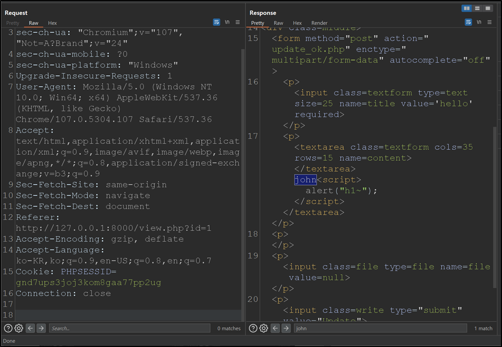Viewport: 502px width, 347px height.
Task: Click Sec-Fetch-Dest: document header
Action: pos(83,207)
